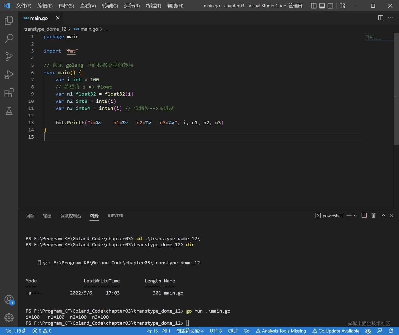The width and height of the screenshot is (399, 335).
Task: Open editor More Actions ellipsis
Action: click(390, 18)
